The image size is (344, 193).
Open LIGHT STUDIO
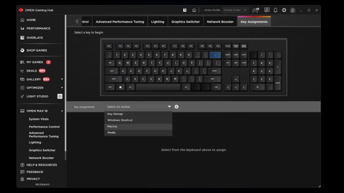(x=37, y=96)
